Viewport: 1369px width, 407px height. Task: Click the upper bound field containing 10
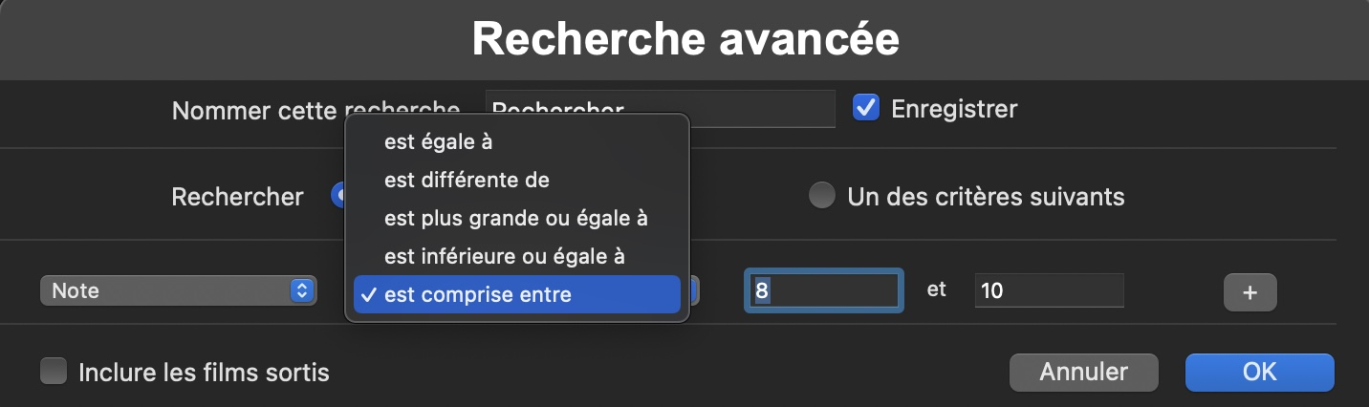tap(1049, 290)
